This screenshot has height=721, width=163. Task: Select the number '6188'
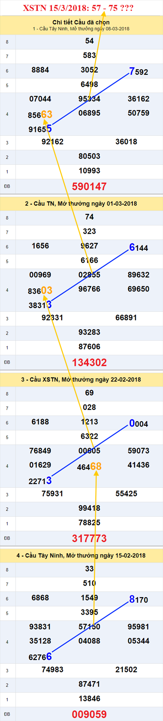coord(40,422)
